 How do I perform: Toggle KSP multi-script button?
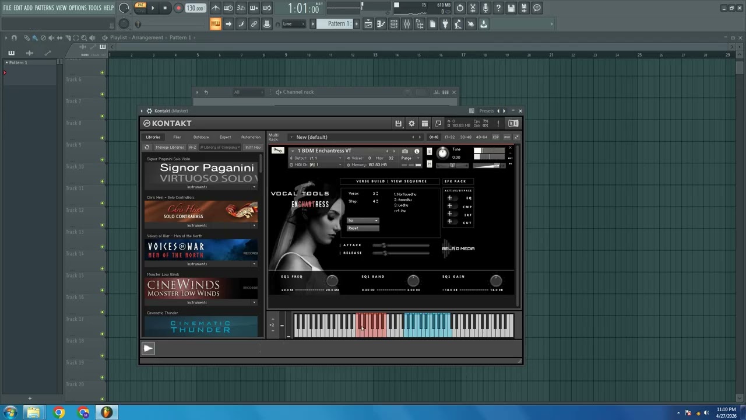(x=495, y=137)
